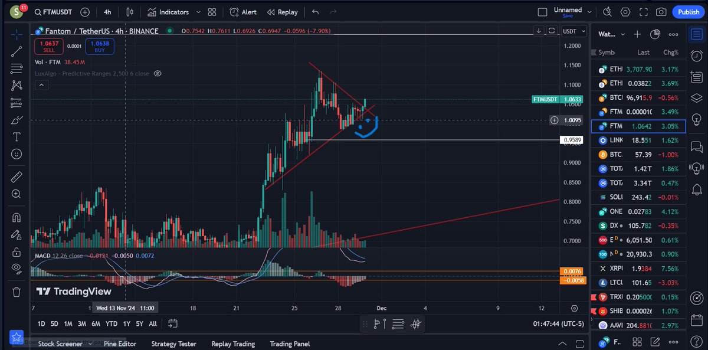Viewport: 708px width, 350px height.
Task: Toggle hide all drawings eye icon
Action: 17,269
